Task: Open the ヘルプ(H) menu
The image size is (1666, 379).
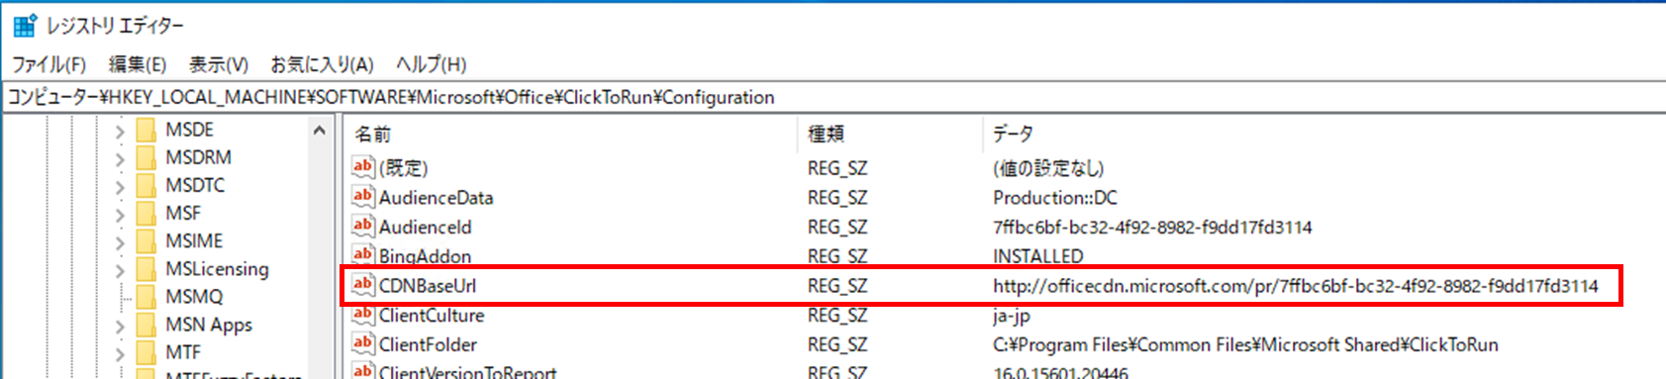Action: tap(431, 64)
